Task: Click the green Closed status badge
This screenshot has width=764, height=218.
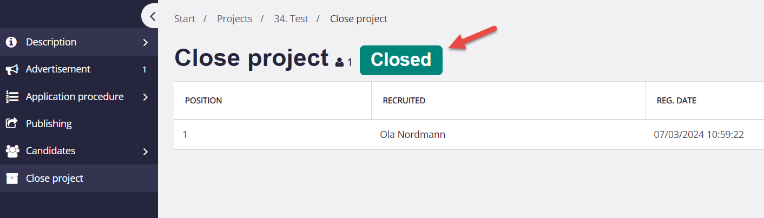Action: 401,60
